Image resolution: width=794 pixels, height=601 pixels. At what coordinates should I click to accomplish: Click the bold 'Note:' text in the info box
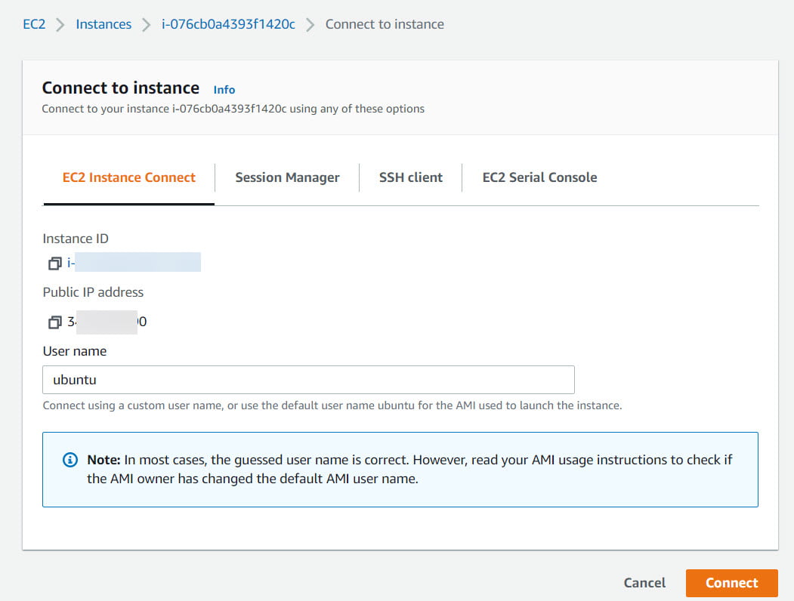[103, 460]
